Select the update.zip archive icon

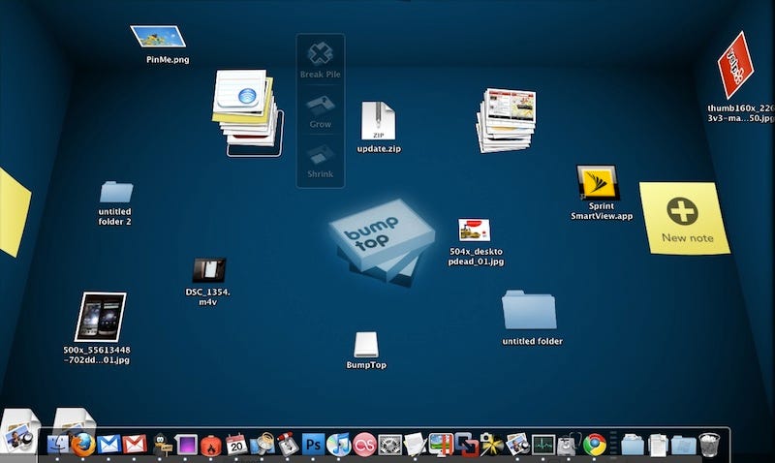click(x=378, y=121)
